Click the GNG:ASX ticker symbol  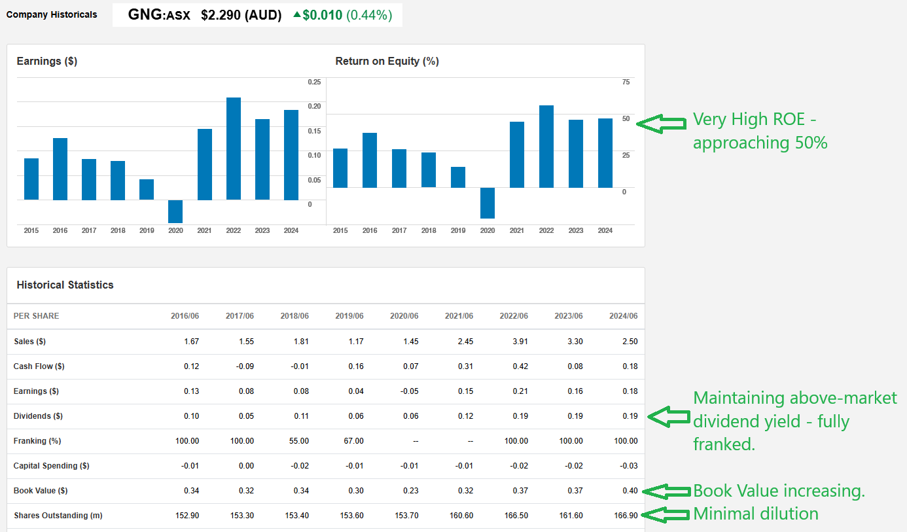[x=159, y=15]
